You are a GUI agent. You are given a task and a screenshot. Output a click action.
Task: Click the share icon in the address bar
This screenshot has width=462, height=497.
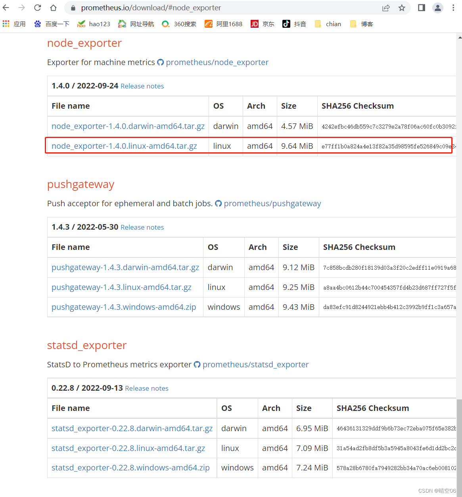385,8
